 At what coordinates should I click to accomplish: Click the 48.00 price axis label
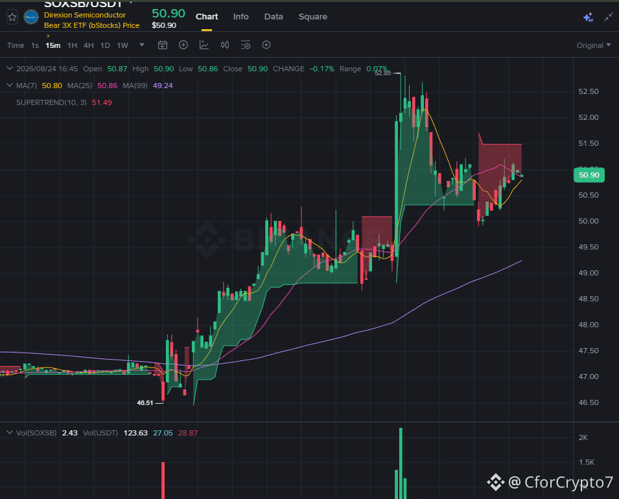point(588,325)
